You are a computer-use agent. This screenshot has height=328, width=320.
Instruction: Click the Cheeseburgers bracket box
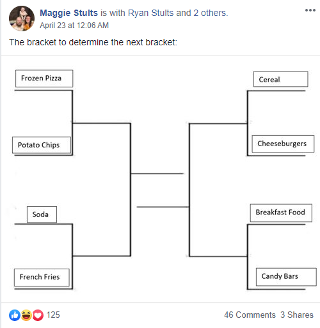pyautogui.click(x=283, y=144)
